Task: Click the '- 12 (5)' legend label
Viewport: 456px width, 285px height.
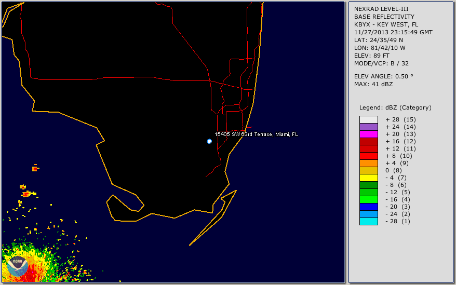Action: coord(398,192)
